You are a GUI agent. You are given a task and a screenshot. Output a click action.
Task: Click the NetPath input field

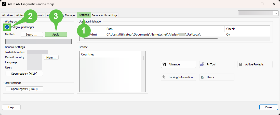pos(38,41)
